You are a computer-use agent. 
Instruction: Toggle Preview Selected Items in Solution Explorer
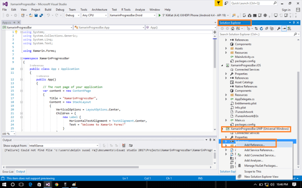pos(284,29)
